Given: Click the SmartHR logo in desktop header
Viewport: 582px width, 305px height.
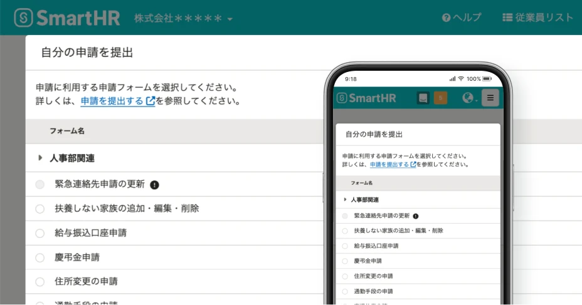Looking at the screenshot, I should click(x=67, y=18).
